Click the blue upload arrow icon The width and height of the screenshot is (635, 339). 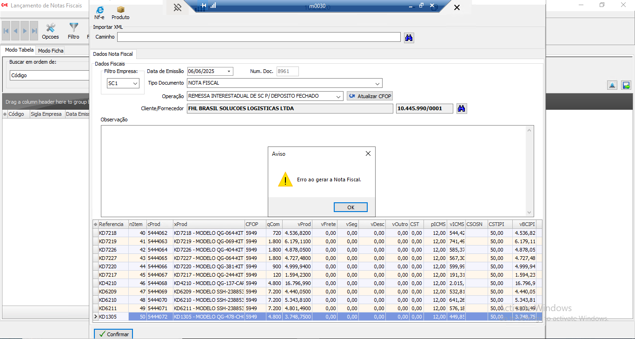point(612,85)
